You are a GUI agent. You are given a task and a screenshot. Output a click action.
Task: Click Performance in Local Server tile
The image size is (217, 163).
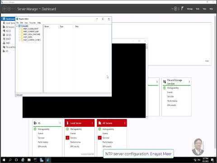(75, 142)
